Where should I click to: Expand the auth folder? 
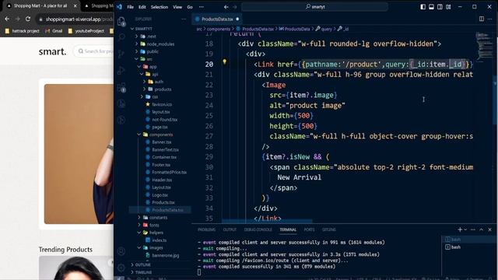[x=159, y=82]
